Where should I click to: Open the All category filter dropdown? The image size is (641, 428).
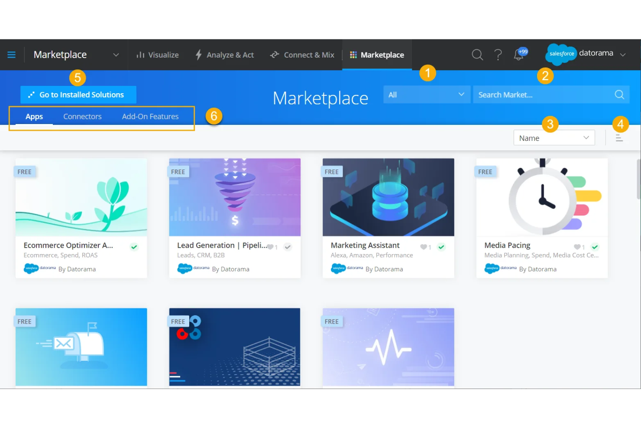coord(426,95)
